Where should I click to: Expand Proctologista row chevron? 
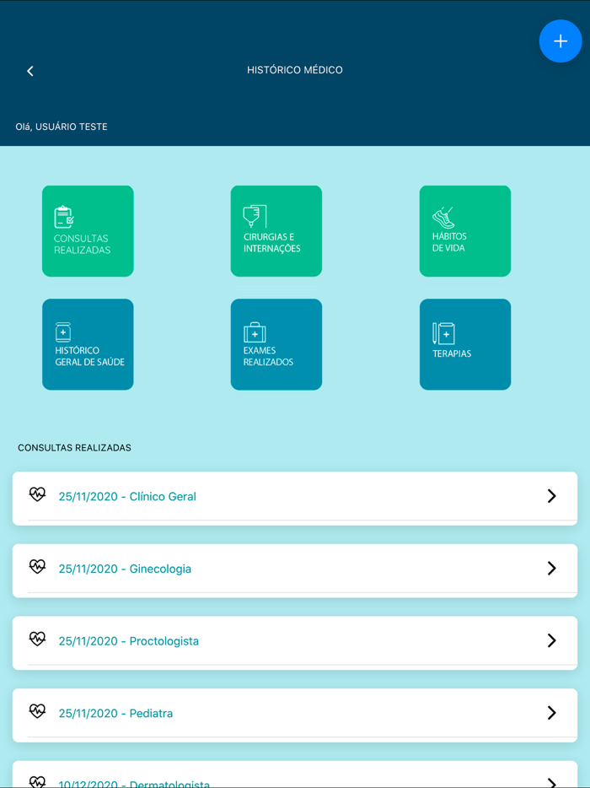pos(552,640)
